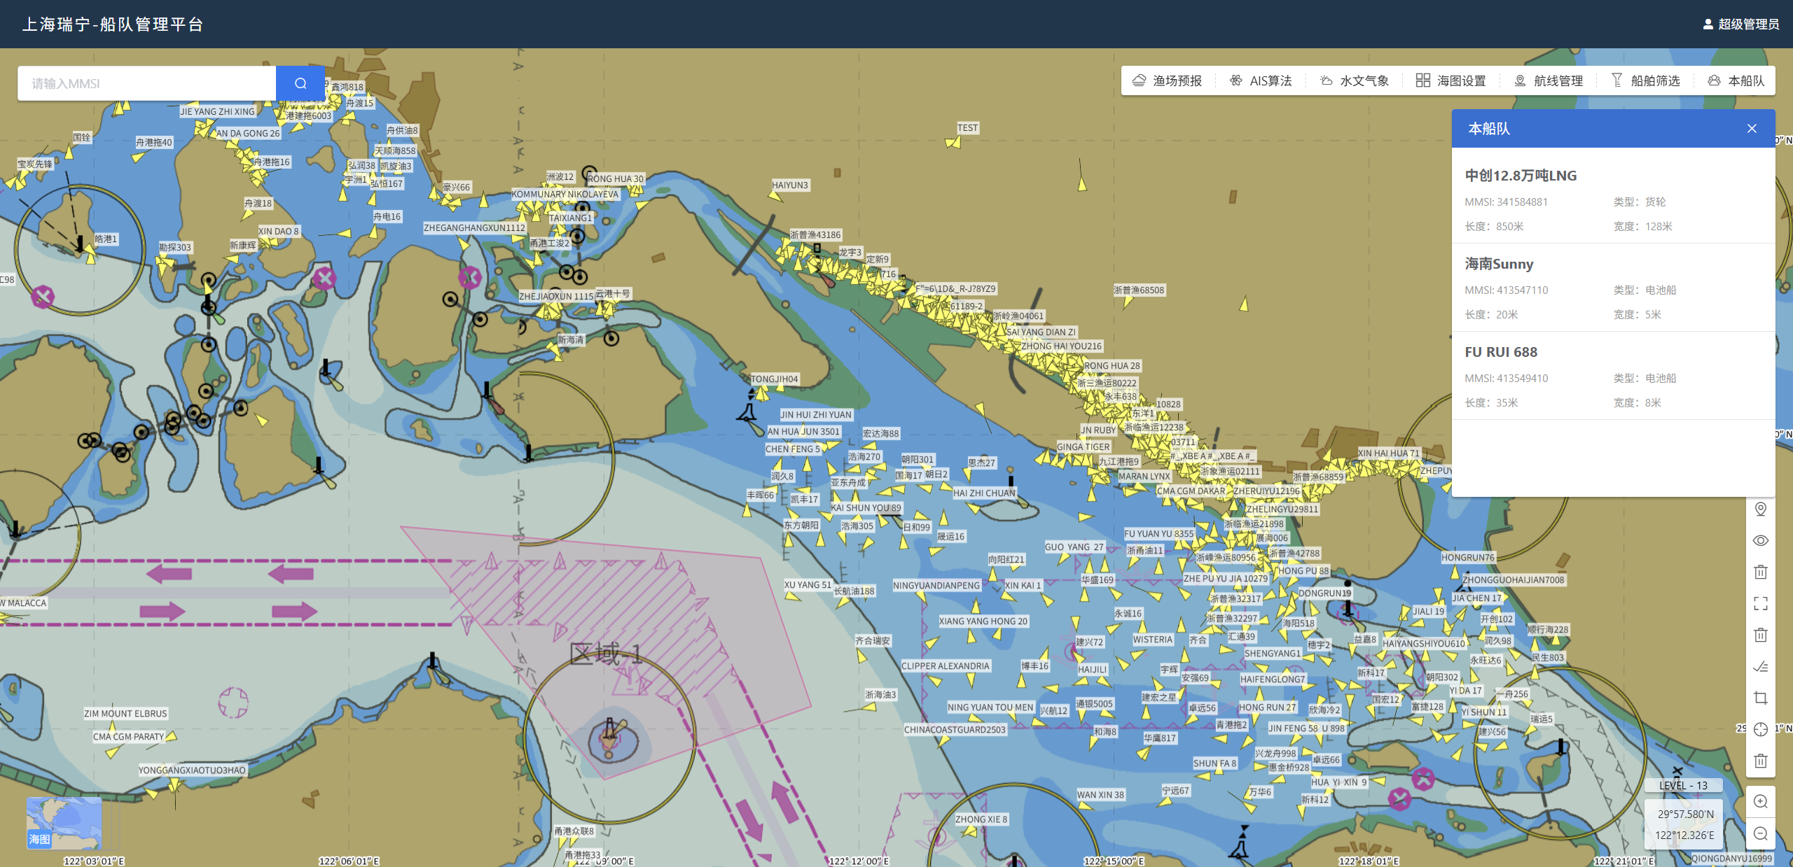Click the trash icon beneath the crosshair tool
This screenshot has width=1793, height=867.
click(1761, 761)
